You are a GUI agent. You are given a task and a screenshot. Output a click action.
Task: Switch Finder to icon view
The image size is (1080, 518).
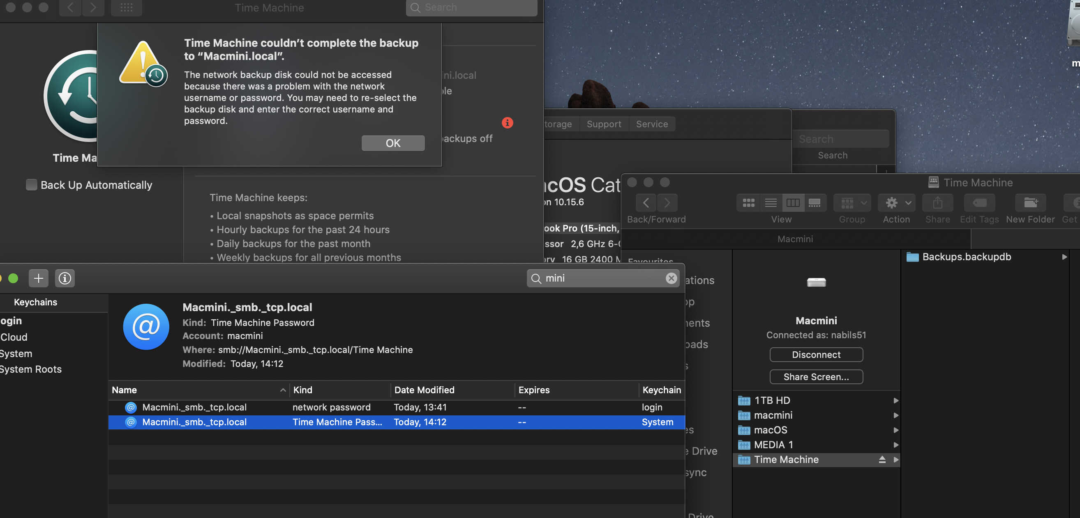[x=748, y=203]
